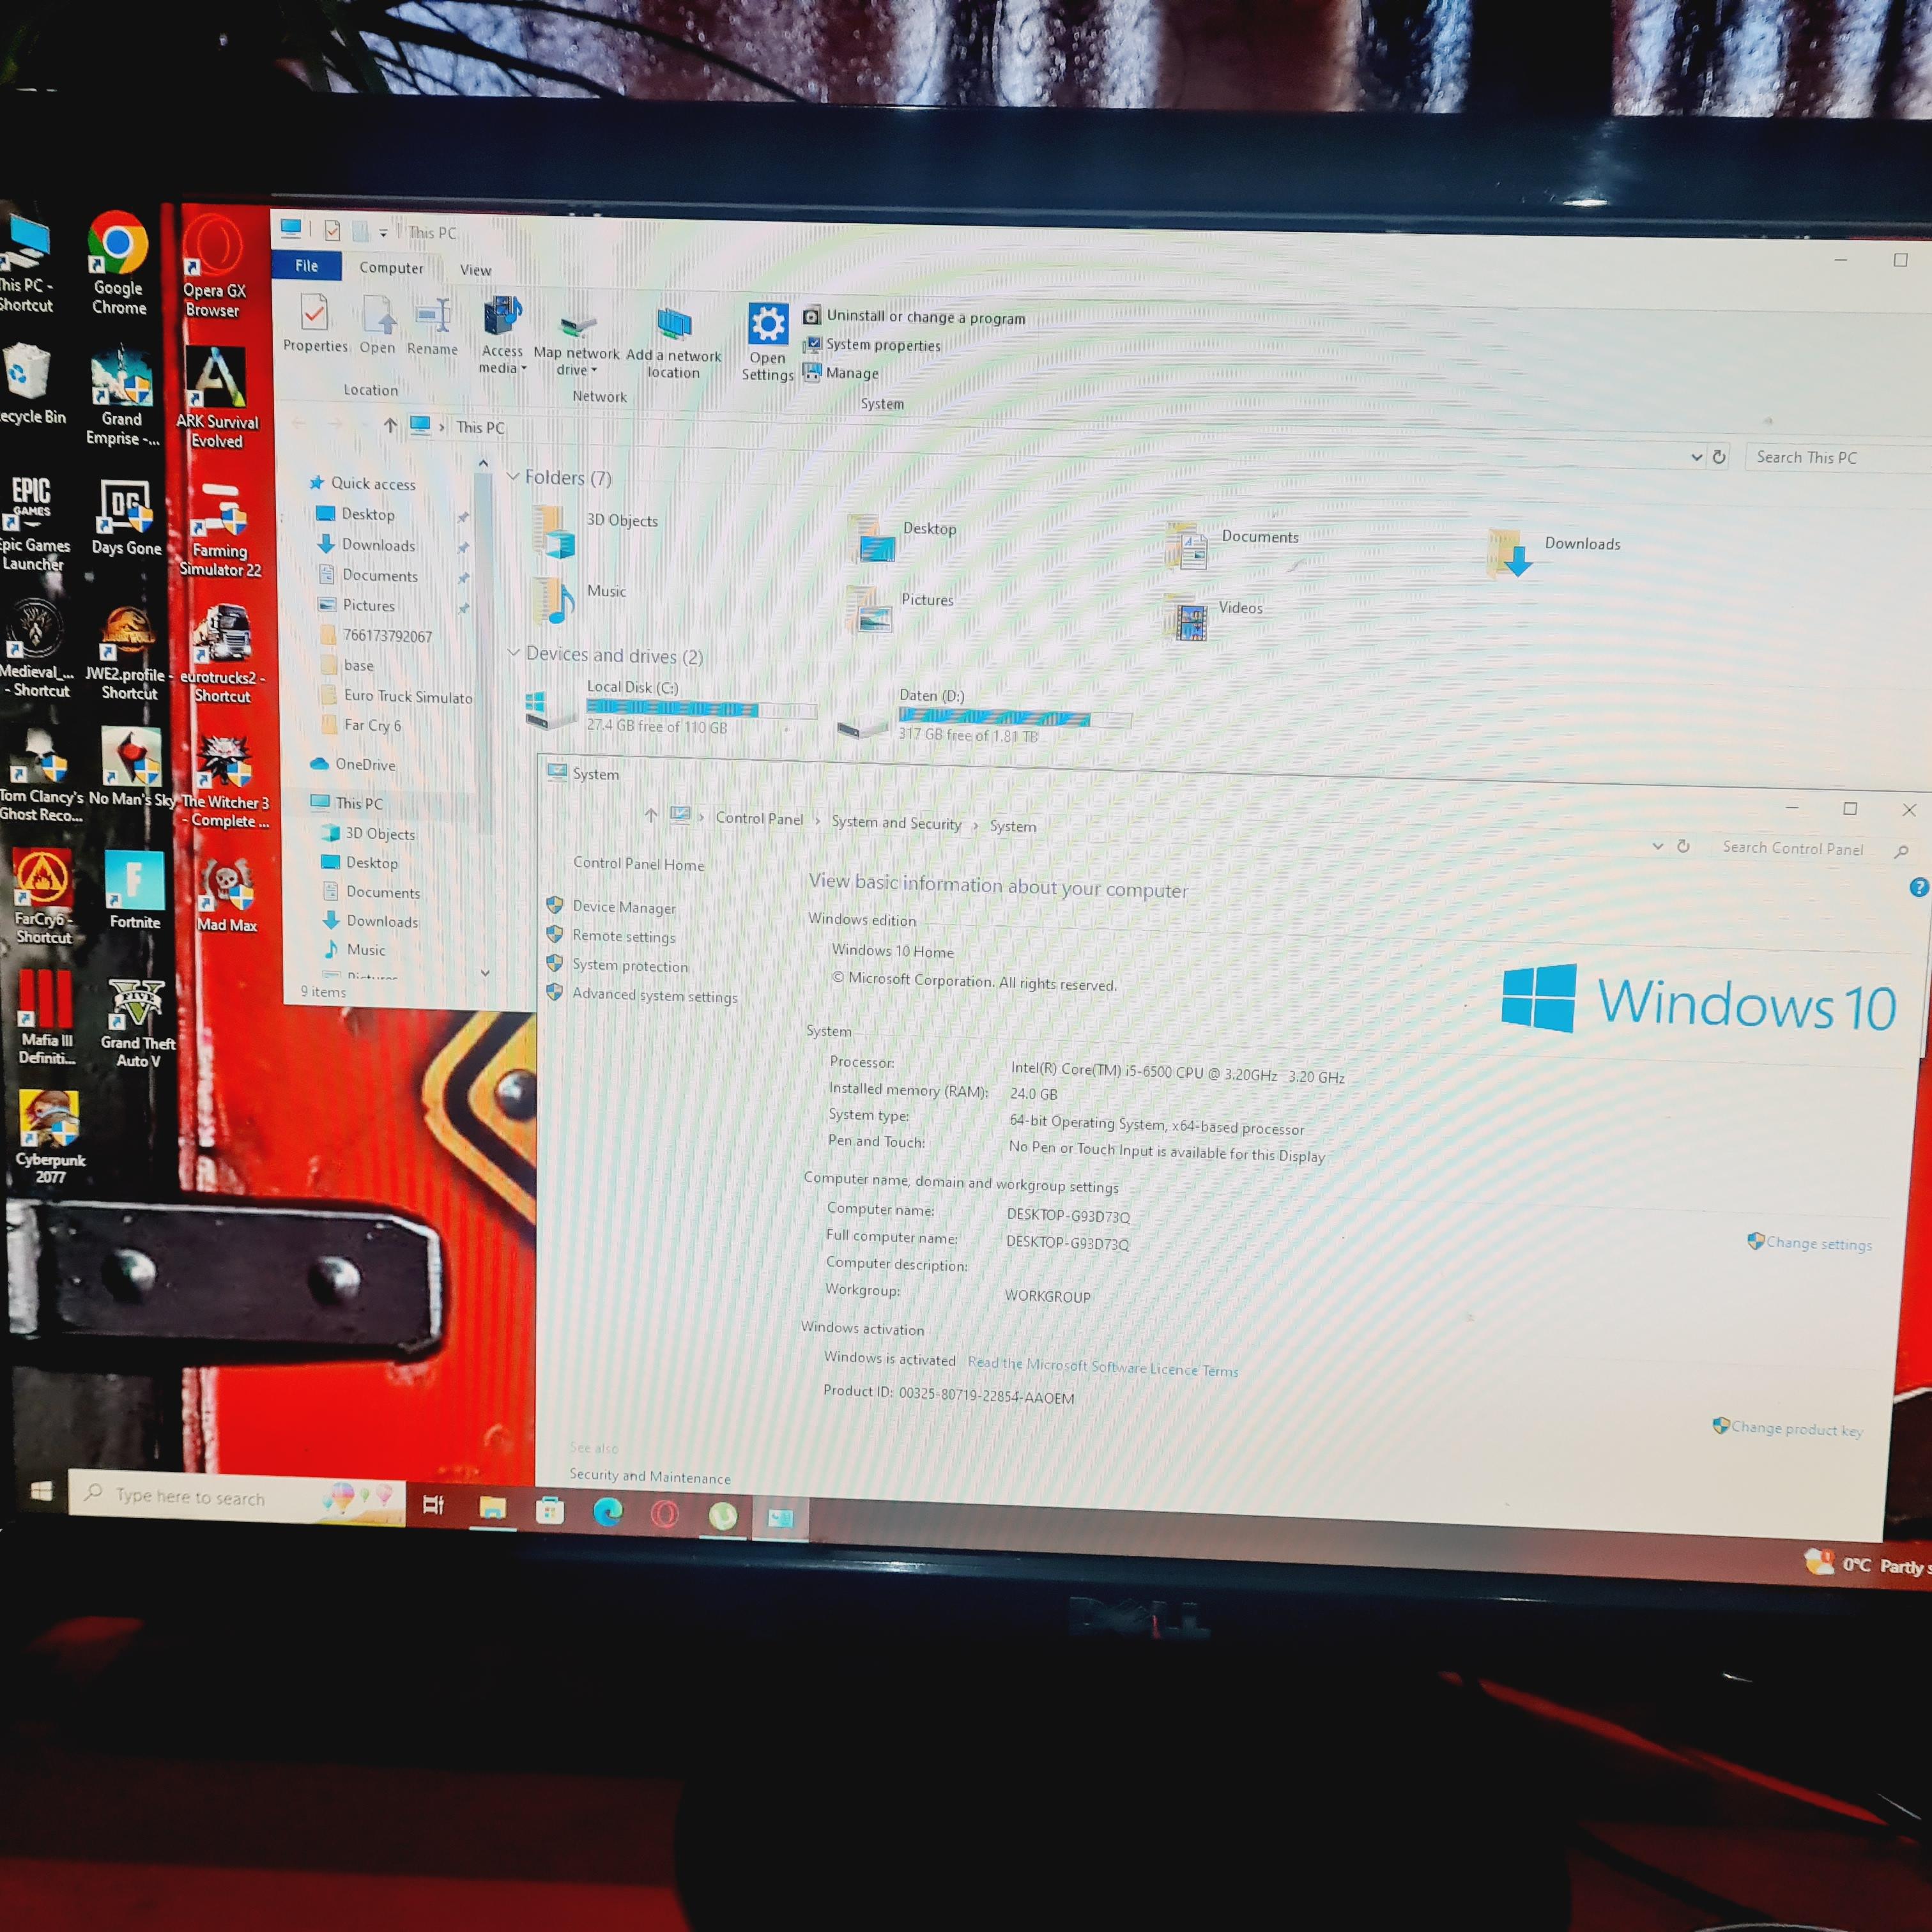The width and height of the screenshot is (1932, 1932).
Task: Switch to the View ribbon tab
Action: tap(475, 270)
